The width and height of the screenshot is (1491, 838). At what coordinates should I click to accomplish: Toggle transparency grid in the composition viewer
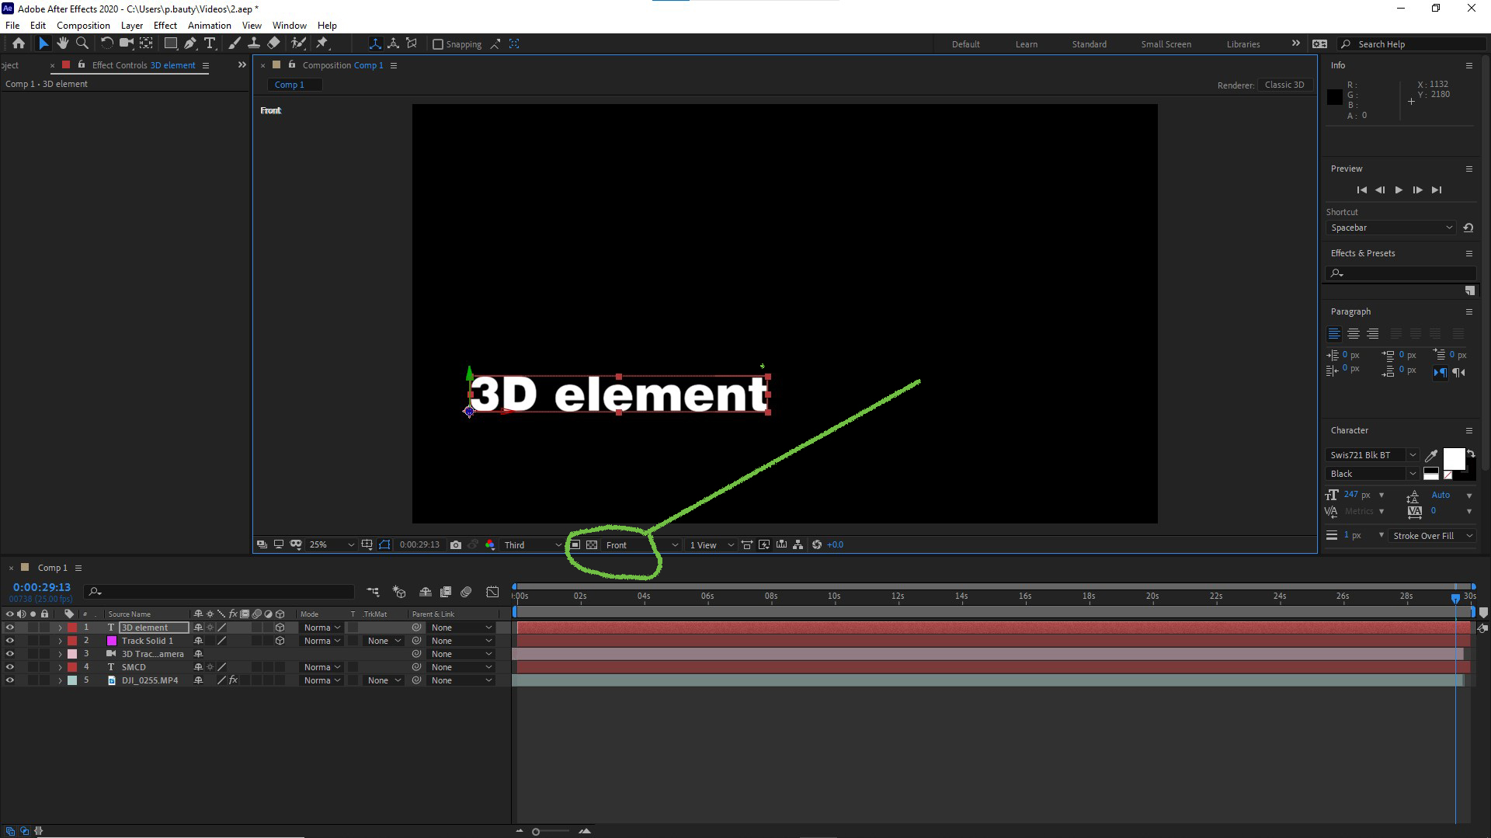[592, 544]
